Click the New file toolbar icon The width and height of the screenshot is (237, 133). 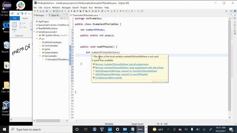coord(34,11)
